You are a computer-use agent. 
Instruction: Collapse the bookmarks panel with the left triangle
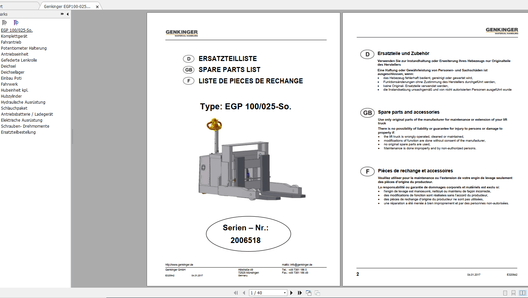[x=68, y=14]
